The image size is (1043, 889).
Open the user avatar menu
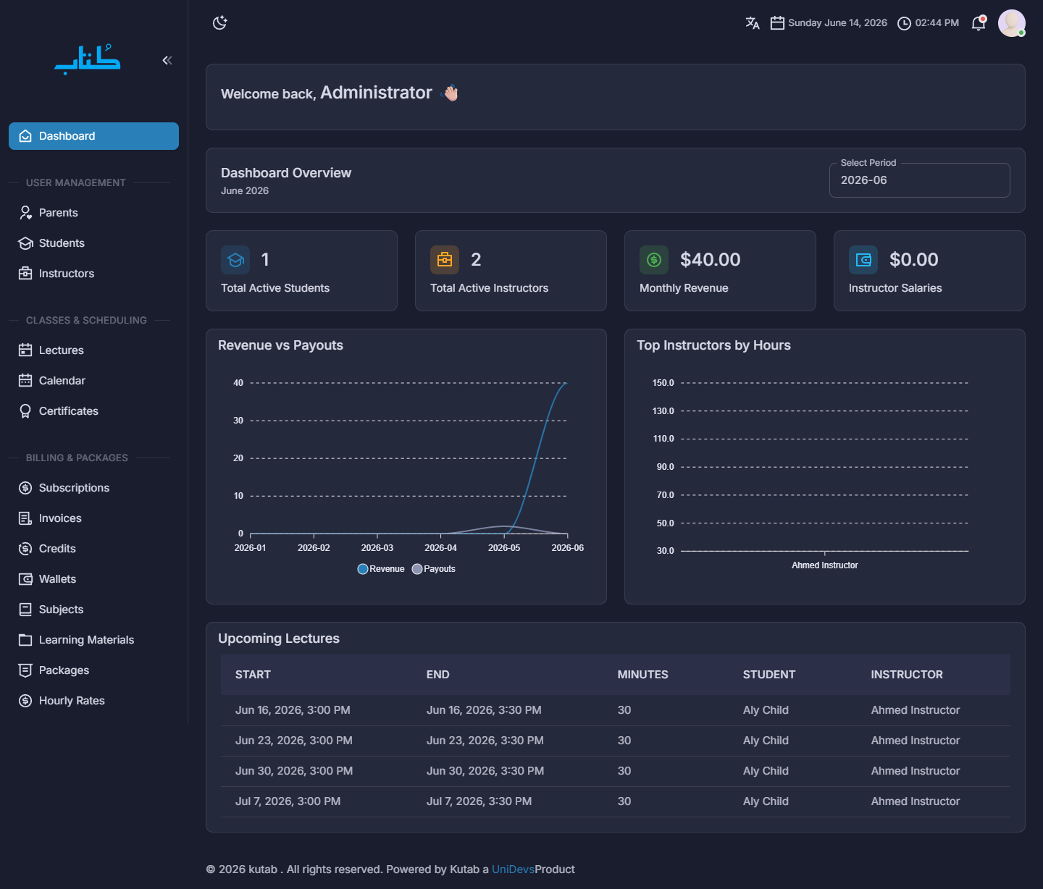[1012, 23]
